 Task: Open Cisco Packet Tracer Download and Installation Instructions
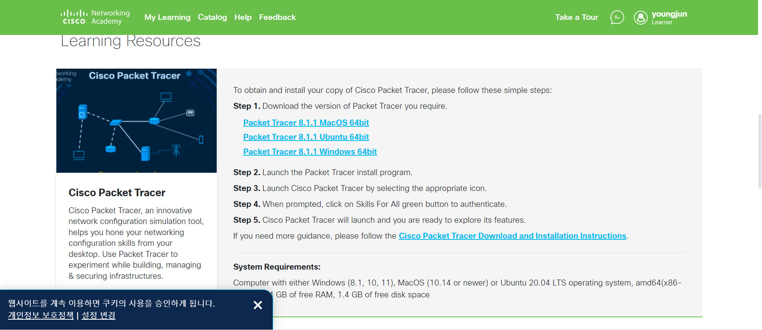(x=512, y=236)
